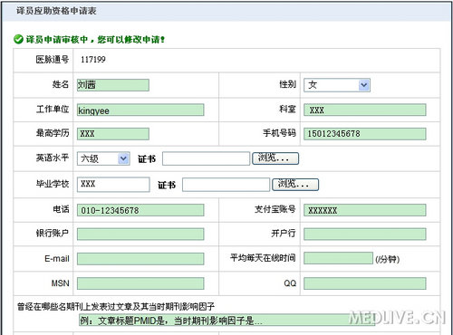453x335 pixels.
Task: Click the 证书 label beside 毕业学校
Action: (x=167, y=185)
